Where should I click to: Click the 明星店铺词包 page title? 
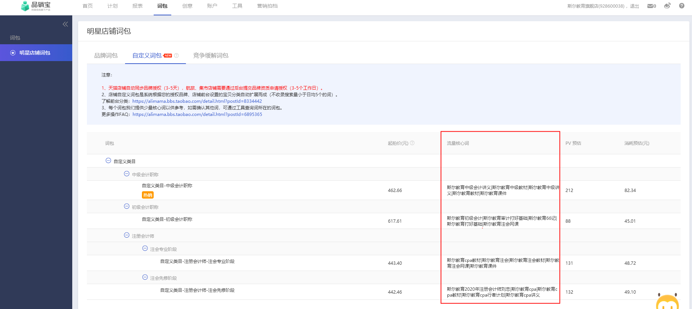coord(109,31)
